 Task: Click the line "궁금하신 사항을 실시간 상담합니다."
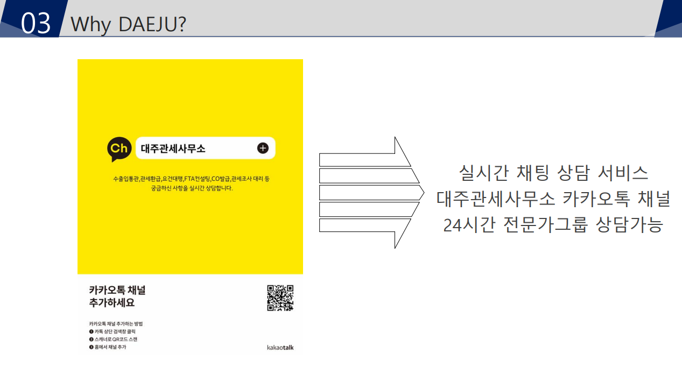coord(191,189)
